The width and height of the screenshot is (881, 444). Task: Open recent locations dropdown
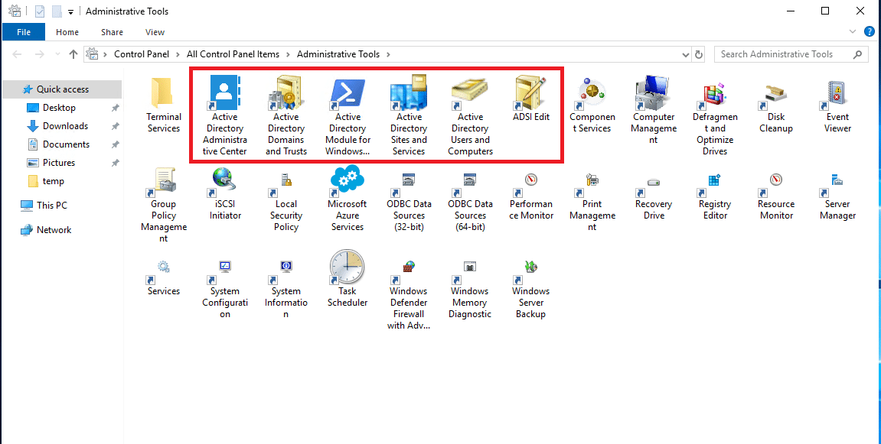pyautogui.click(x=57, y=54)
